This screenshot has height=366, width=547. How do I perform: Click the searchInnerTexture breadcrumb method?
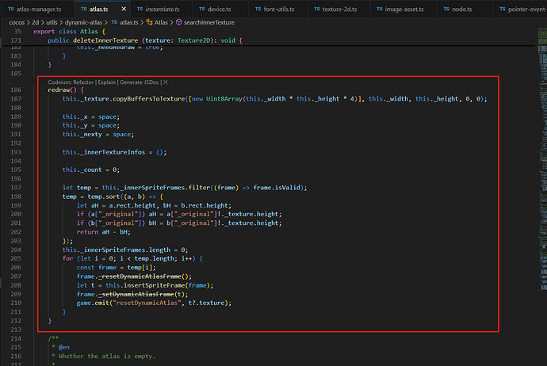(209, 22)
